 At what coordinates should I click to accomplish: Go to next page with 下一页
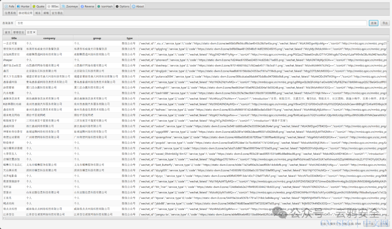[384, 224]
